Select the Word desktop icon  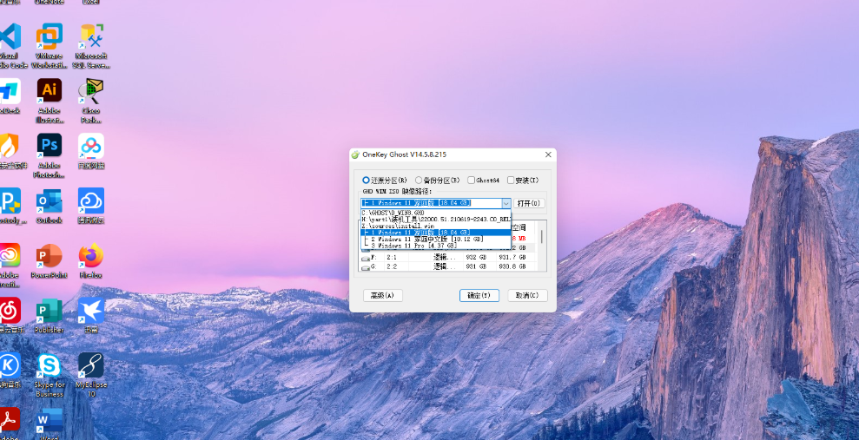[50, 423]
